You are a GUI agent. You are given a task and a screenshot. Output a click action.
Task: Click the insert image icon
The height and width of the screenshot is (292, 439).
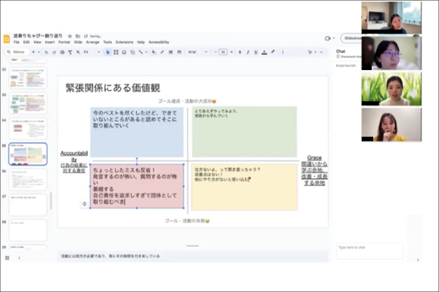point(124,52)
